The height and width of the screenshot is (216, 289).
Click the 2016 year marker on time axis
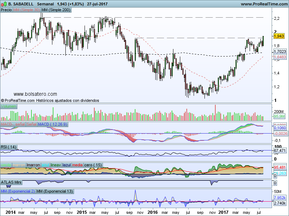pos(153,213)
